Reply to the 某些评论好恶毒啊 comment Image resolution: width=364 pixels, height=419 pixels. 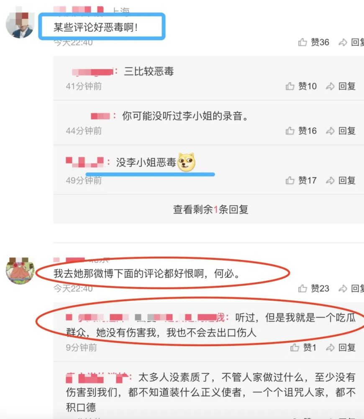pos(351,42)
